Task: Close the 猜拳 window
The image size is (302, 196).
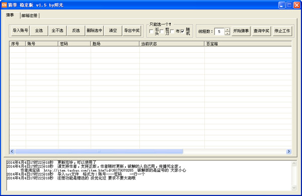Action: [x=296, y=5]
